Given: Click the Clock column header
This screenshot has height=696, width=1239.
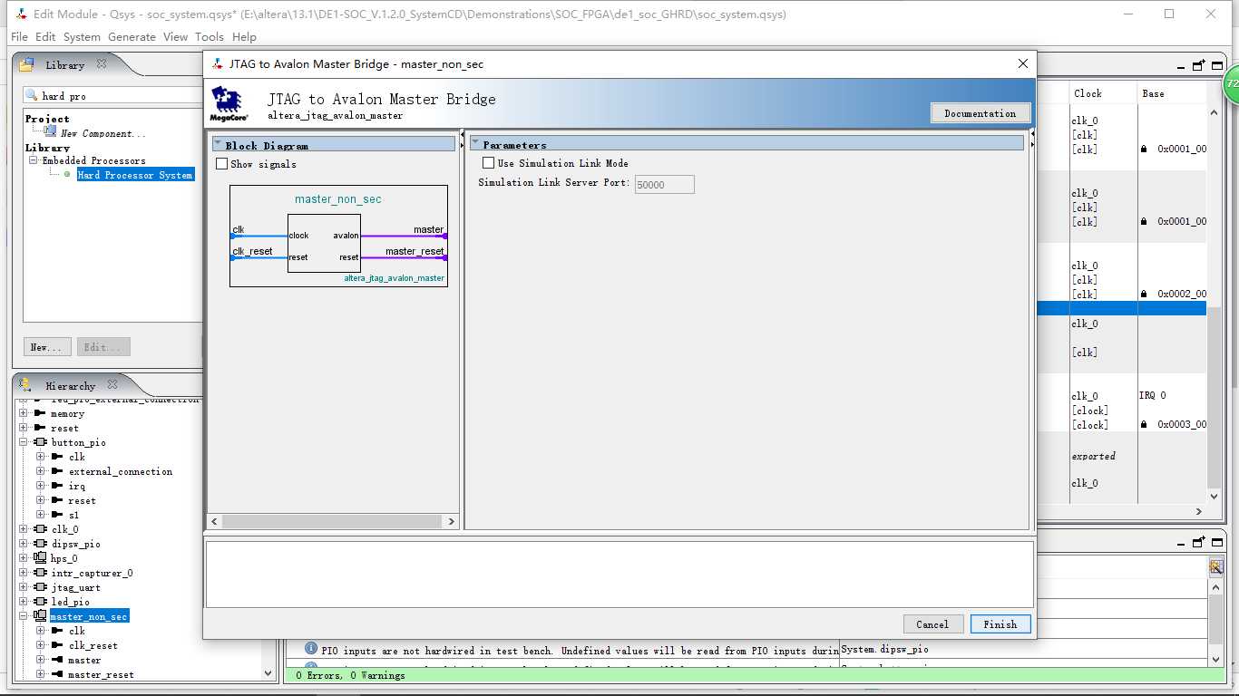Looking at the screenshot, I should pos(1088,93).
